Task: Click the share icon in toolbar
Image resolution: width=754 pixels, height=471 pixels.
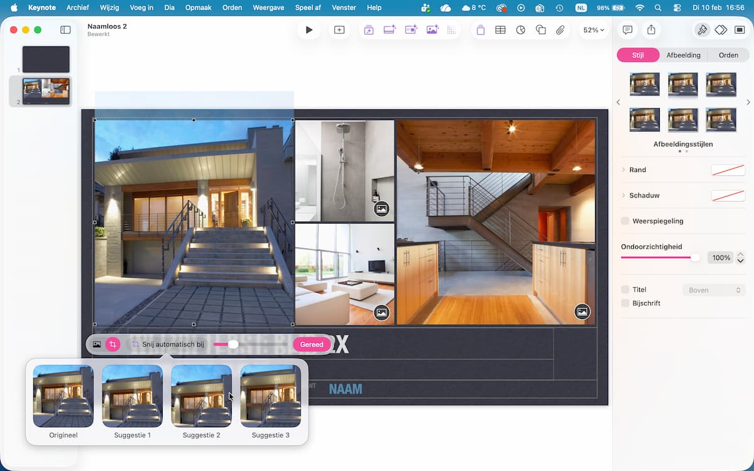Action: point(651,30)
